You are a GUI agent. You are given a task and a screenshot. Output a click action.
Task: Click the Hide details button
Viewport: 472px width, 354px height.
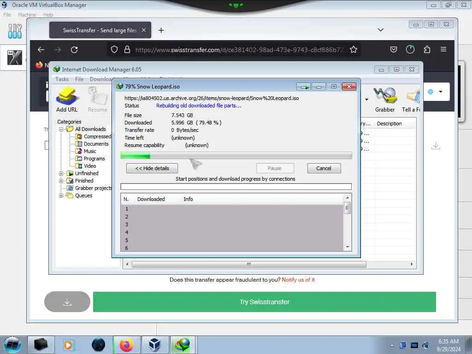152,168
